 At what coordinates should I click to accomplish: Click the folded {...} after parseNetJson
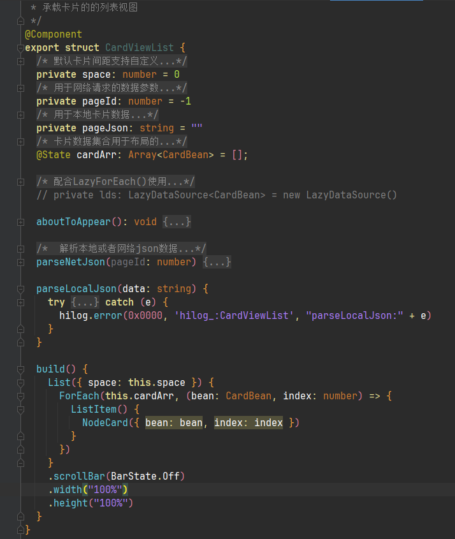(217, 262)
